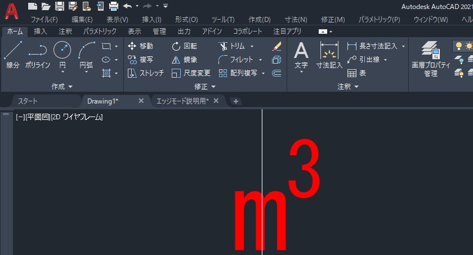Click the 寸法記入 dimension tool
This screenshot has height=255, width=473.
(x=329, y=55)
